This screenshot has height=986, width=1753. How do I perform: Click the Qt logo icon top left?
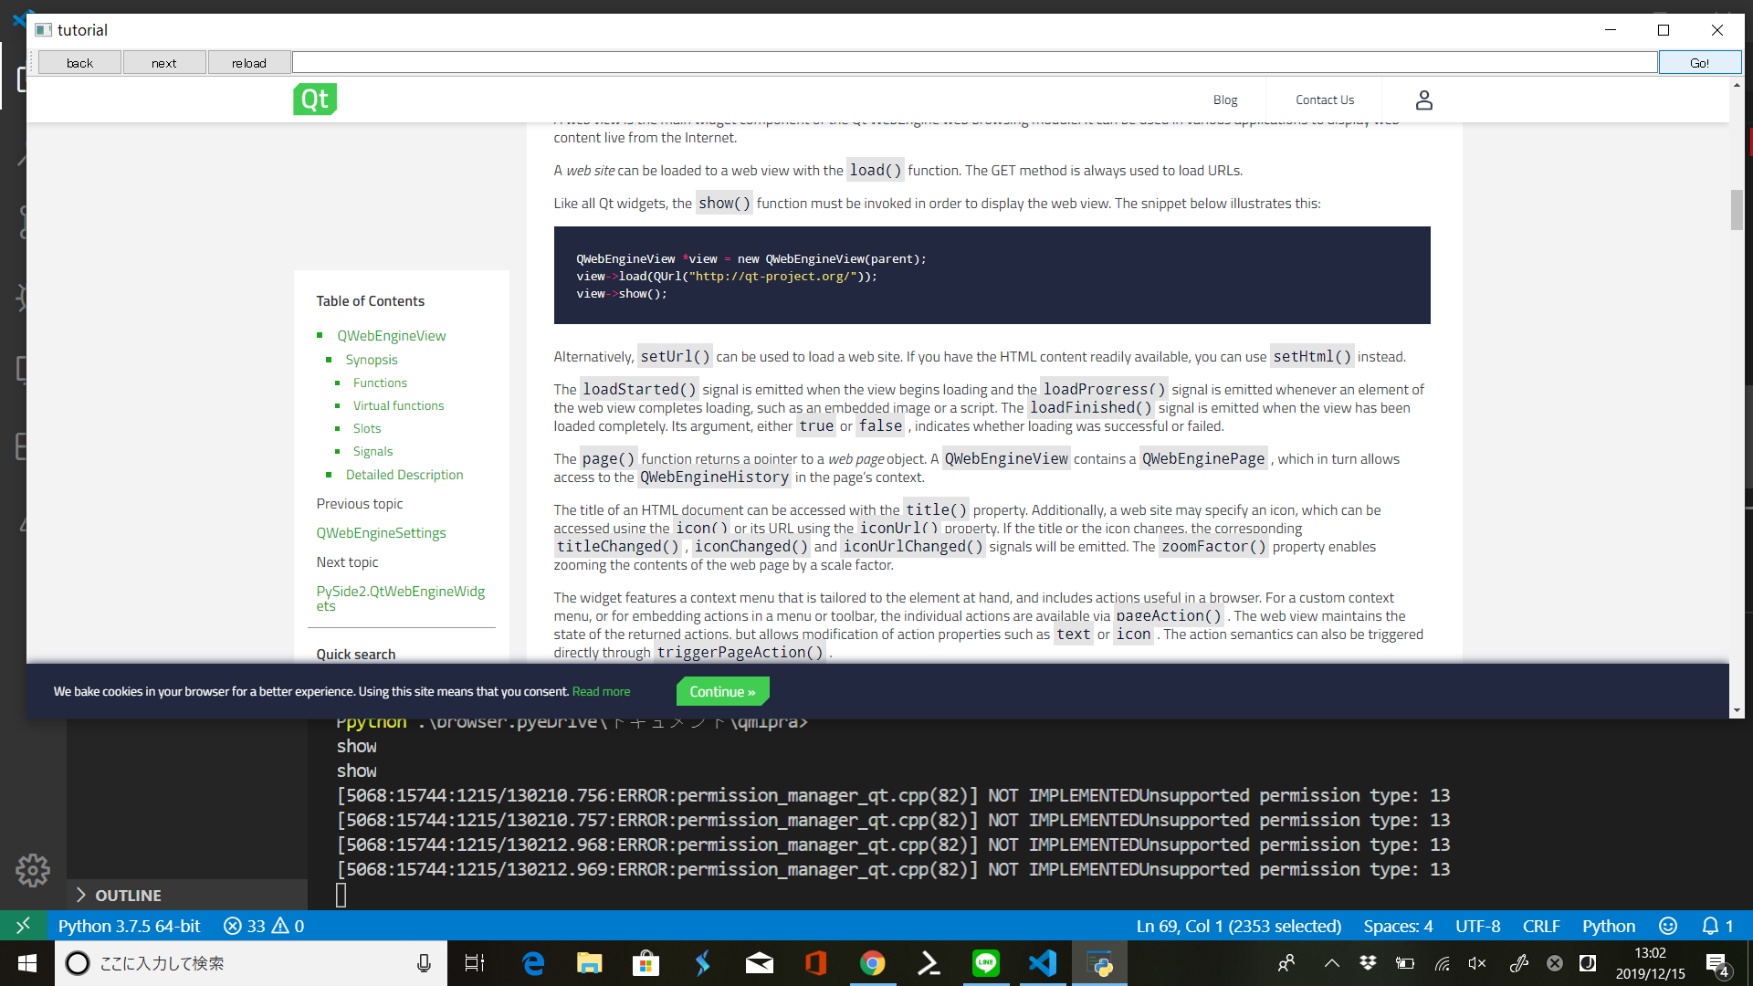tap(315, 99)
